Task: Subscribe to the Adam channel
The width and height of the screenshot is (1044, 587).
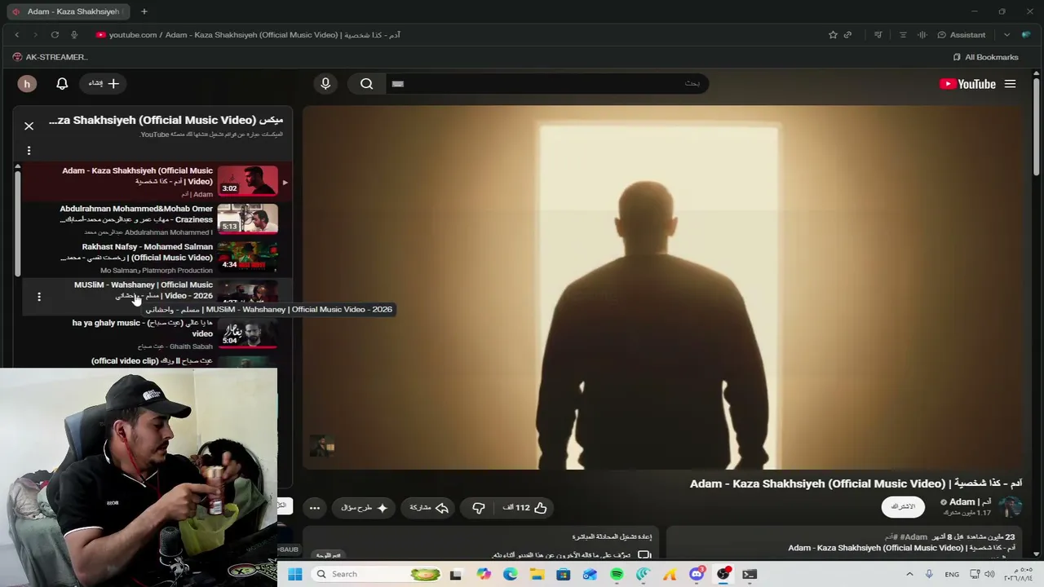Action: click(x=903, y=506)
